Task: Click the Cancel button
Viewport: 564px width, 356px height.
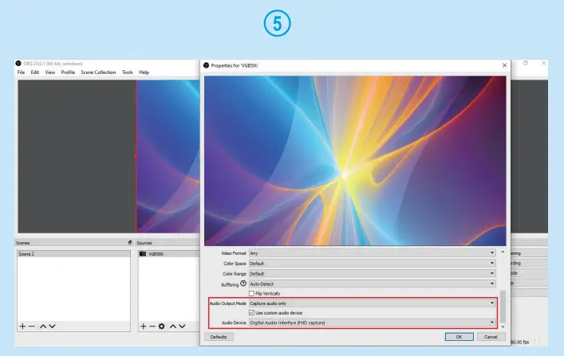Action: click(491, 337)
